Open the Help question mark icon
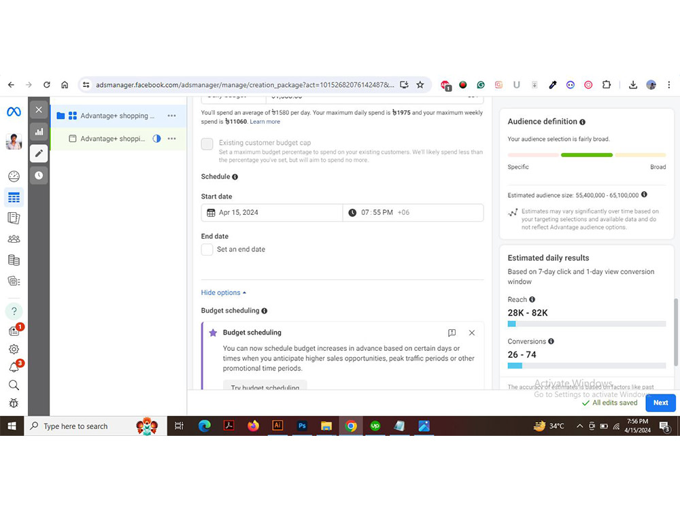This screenshot has width=680, height=510. pos(14,311)
